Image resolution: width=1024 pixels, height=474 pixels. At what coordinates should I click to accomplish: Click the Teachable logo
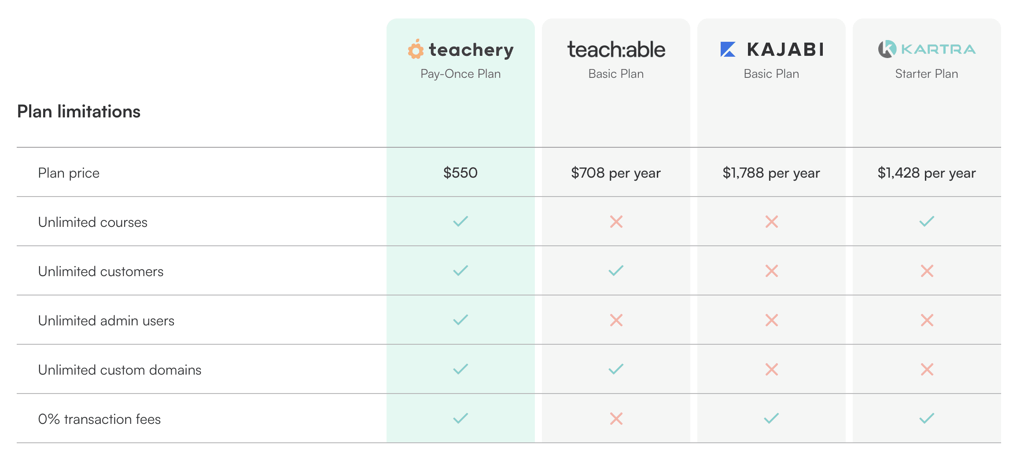616,49
